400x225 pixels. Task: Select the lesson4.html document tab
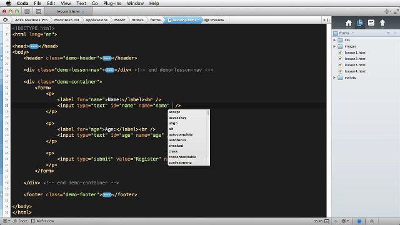pyautogui.click(x=68, y=11)
